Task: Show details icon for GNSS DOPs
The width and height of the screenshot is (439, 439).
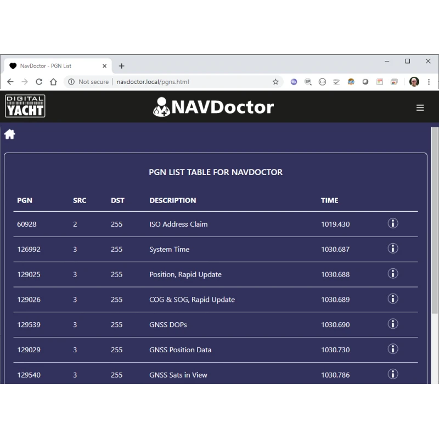Action: pos(392,324)
